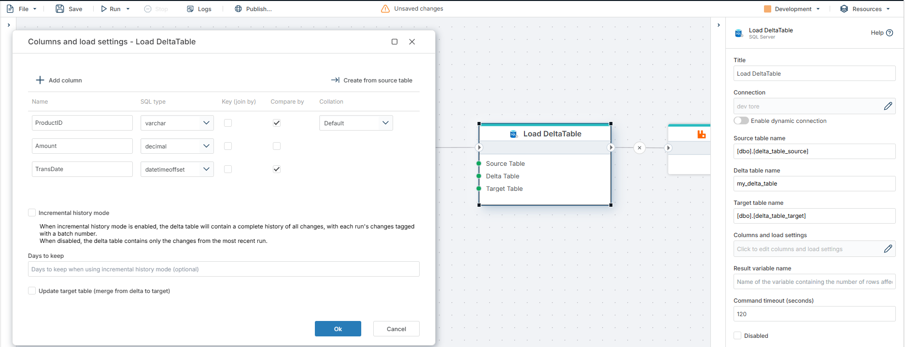The image size is (905, 347).
Task: Click the Days to keep field
Action: (224, 269)
